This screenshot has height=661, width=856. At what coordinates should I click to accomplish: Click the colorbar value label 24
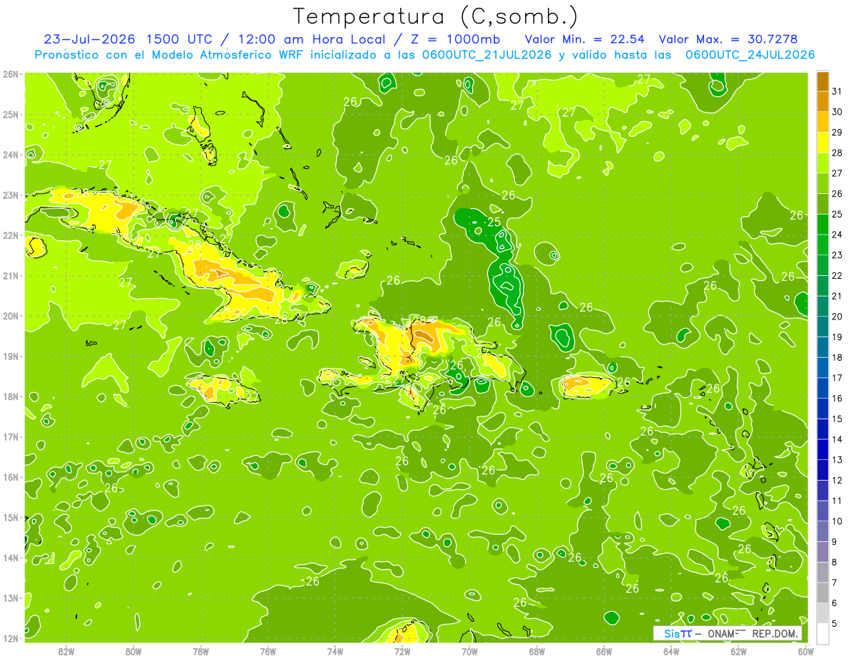pyautogui.click(x=837, y=235)
